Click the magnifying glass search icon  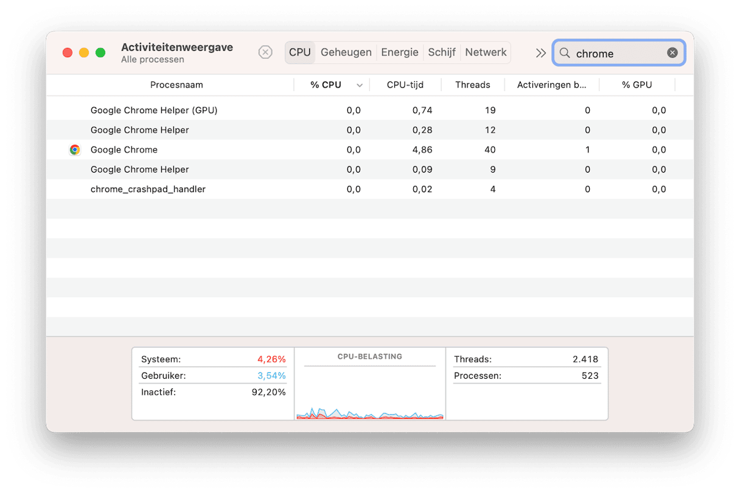pyautogui.click(x=565, y=53)
